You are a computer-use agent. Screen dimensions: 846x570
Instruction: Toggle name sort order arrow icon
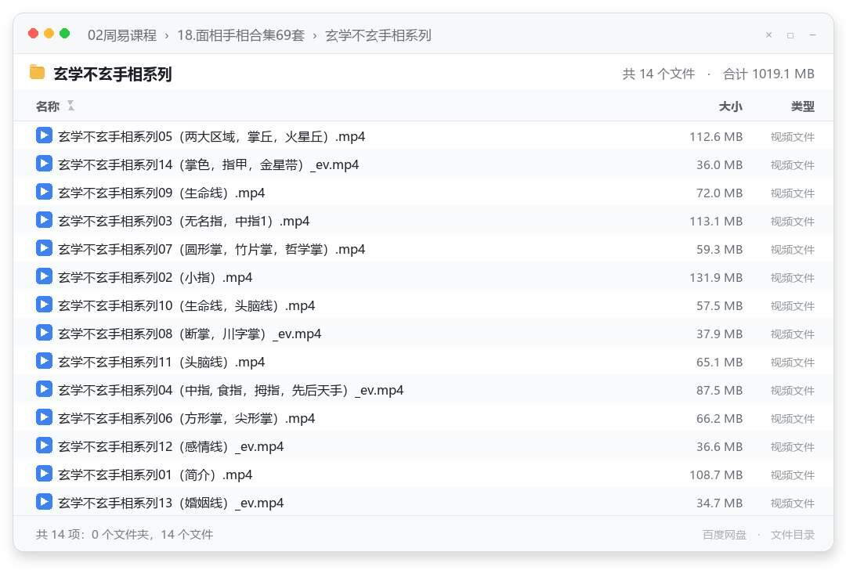click(x=70, y=106)
